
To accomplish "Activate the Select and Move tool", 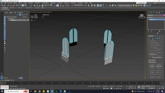I will coord(34,5).
